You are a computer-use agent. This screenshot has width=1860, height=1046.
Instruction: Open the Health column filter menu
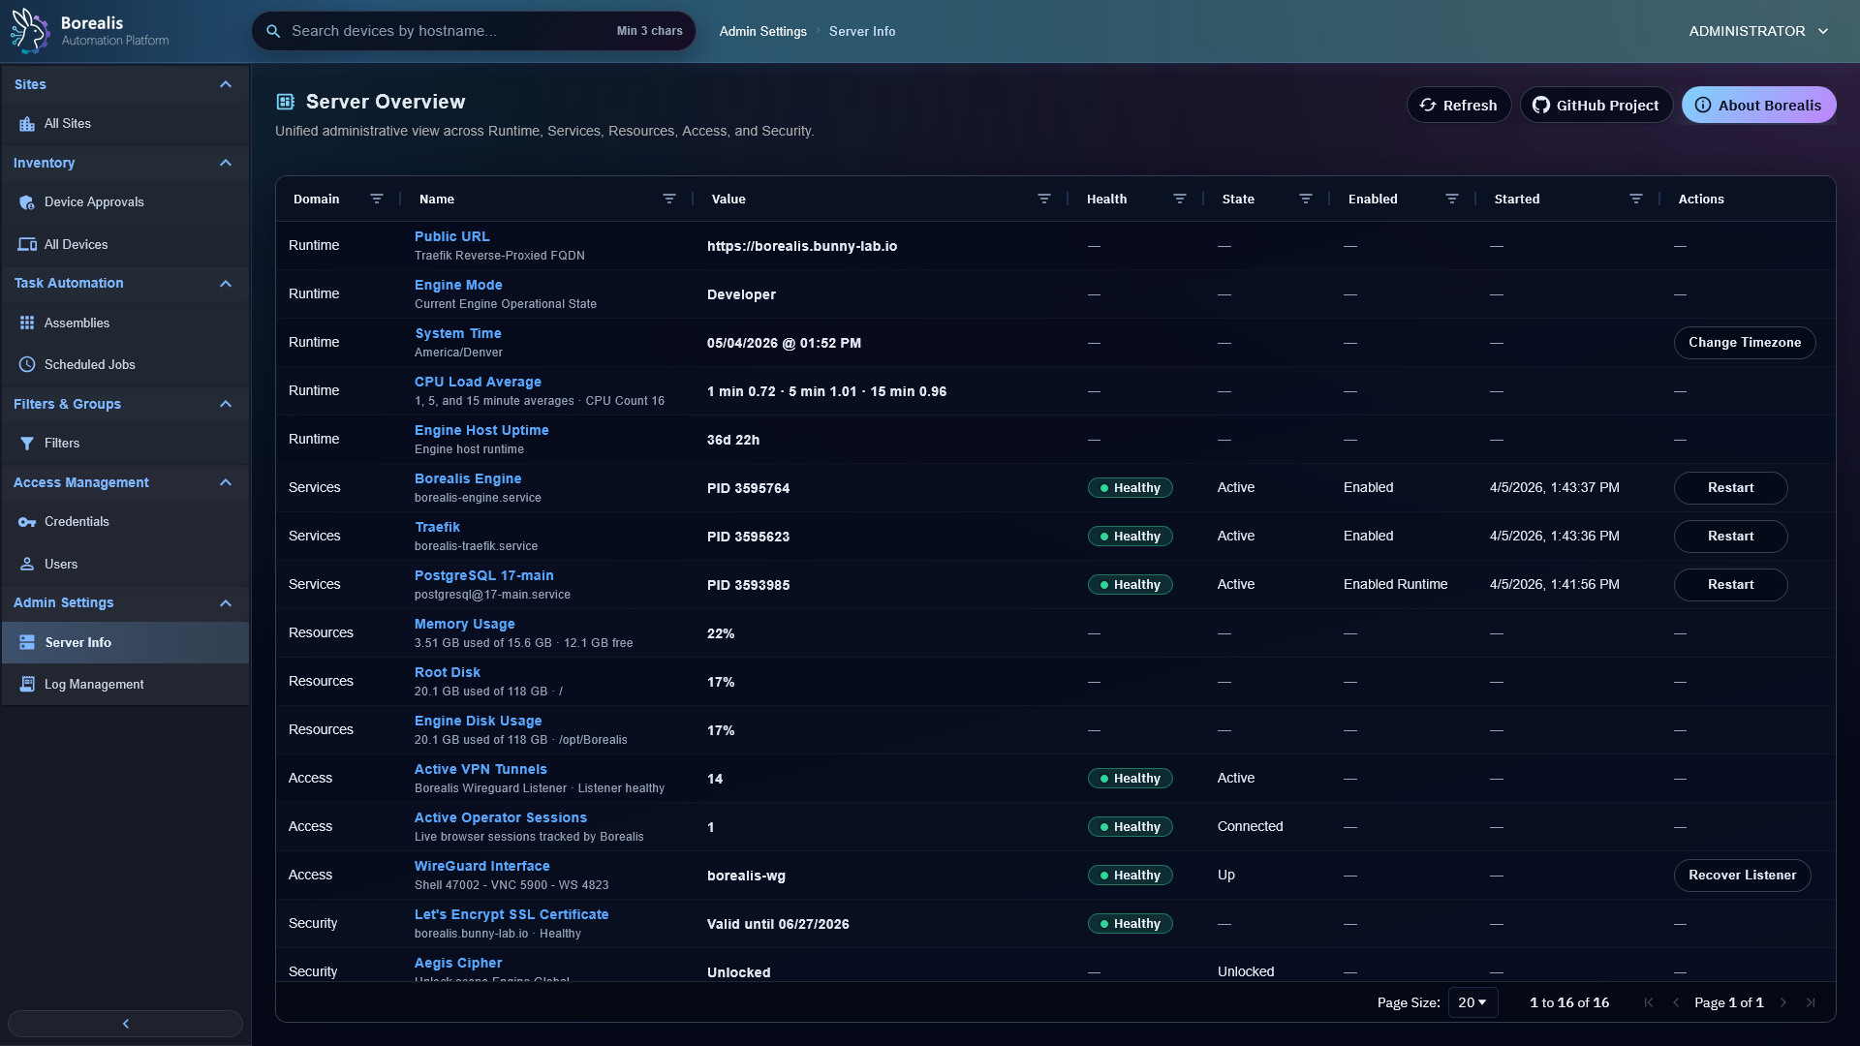click(1180, 199)
